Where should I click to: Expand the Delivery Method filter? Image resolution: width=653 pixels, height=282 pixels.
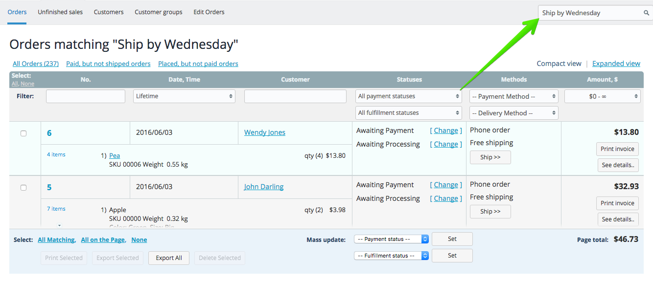pyautogui.click(x=513, y=113)
